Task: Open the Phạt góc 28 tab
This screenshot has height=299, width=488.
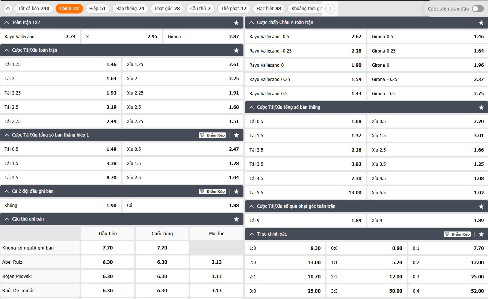Action: pos(167,9)
